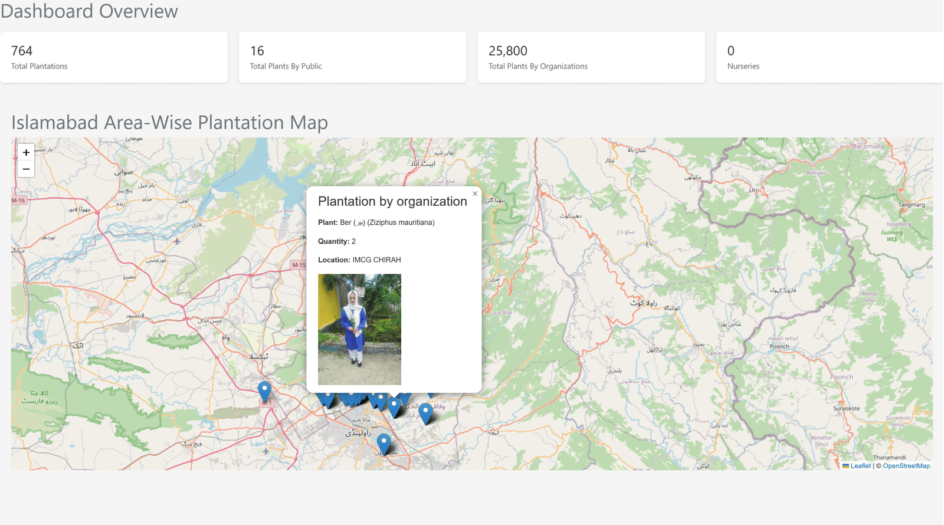Select the map marker beside the M-1 road sign
944x525 pixels.
pyautogui.click(x=265, y=390)
